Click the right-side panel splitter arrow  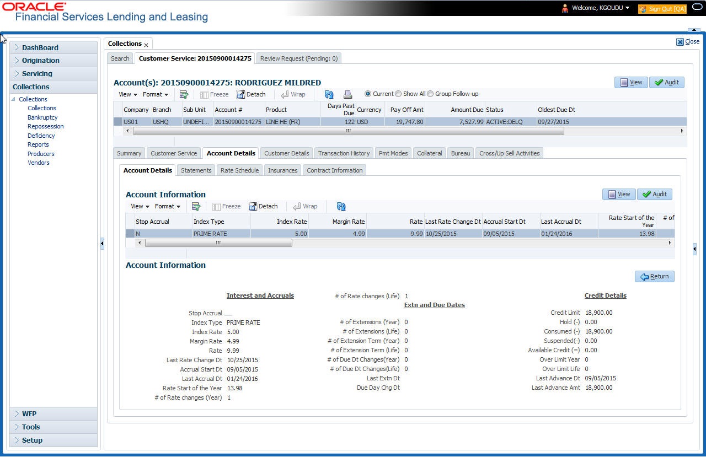click(694, 249)
